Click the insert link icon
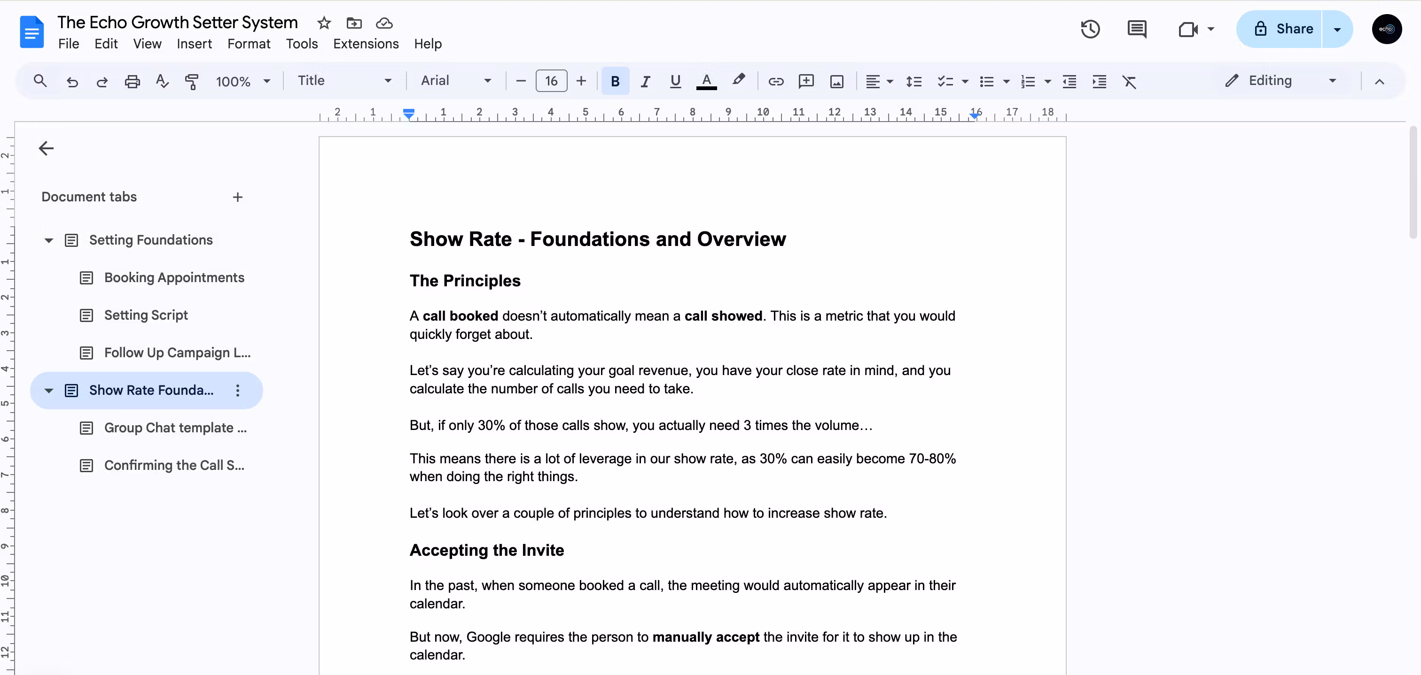The width and height of the screenshot is (1421, 675). click(x=776, y=82)
